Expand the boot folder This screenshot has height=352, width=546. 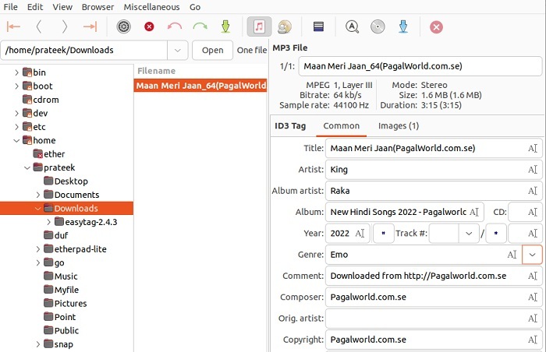coord(16,86)
